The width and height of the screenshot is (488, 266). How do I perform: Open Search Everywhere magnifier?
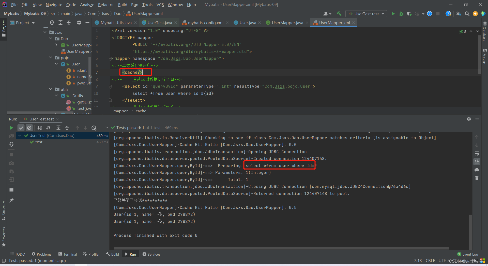pyautogui.click(x=467, y=14)
